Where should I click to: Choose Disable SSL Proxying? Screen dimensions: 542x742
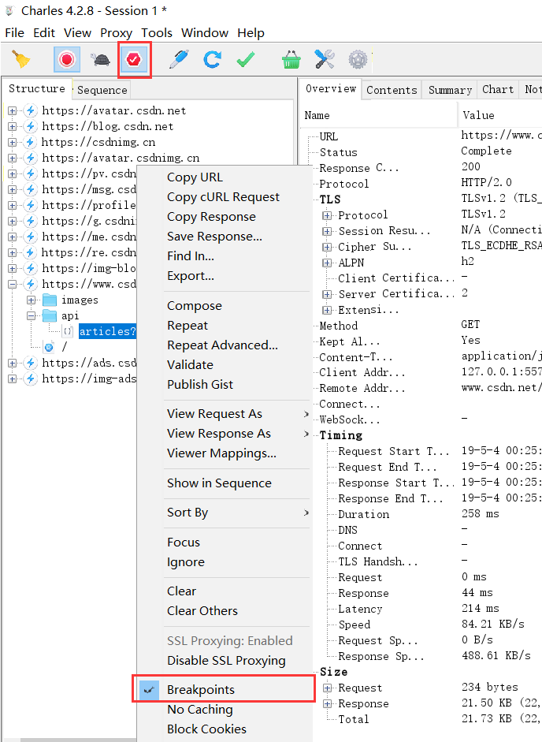(x=226, y=661)
